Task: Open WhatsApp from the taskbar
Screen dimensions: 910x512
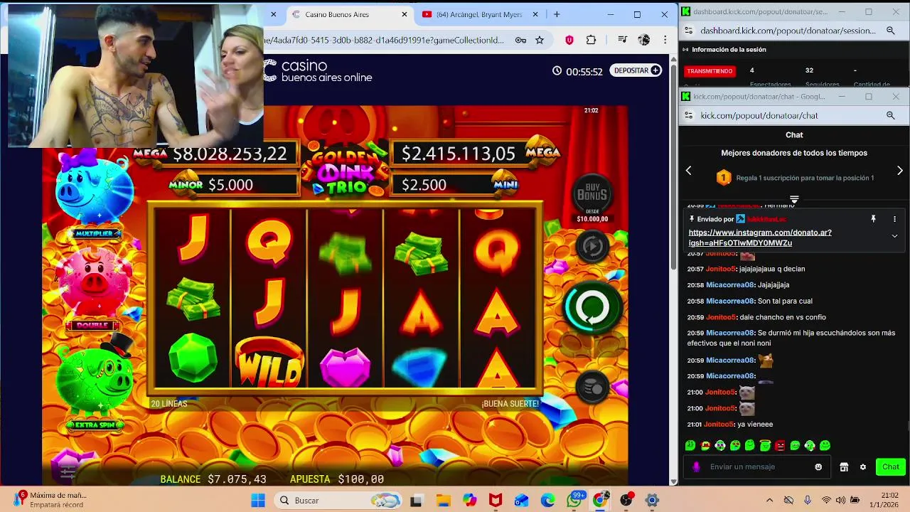Action: tap(574, 500)
